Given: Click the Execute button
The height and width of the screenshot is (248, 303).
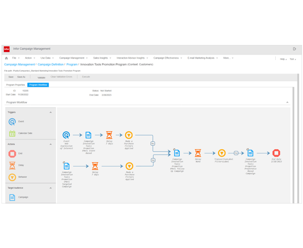Looking at the screenshot, I should (x=86, y=77).
